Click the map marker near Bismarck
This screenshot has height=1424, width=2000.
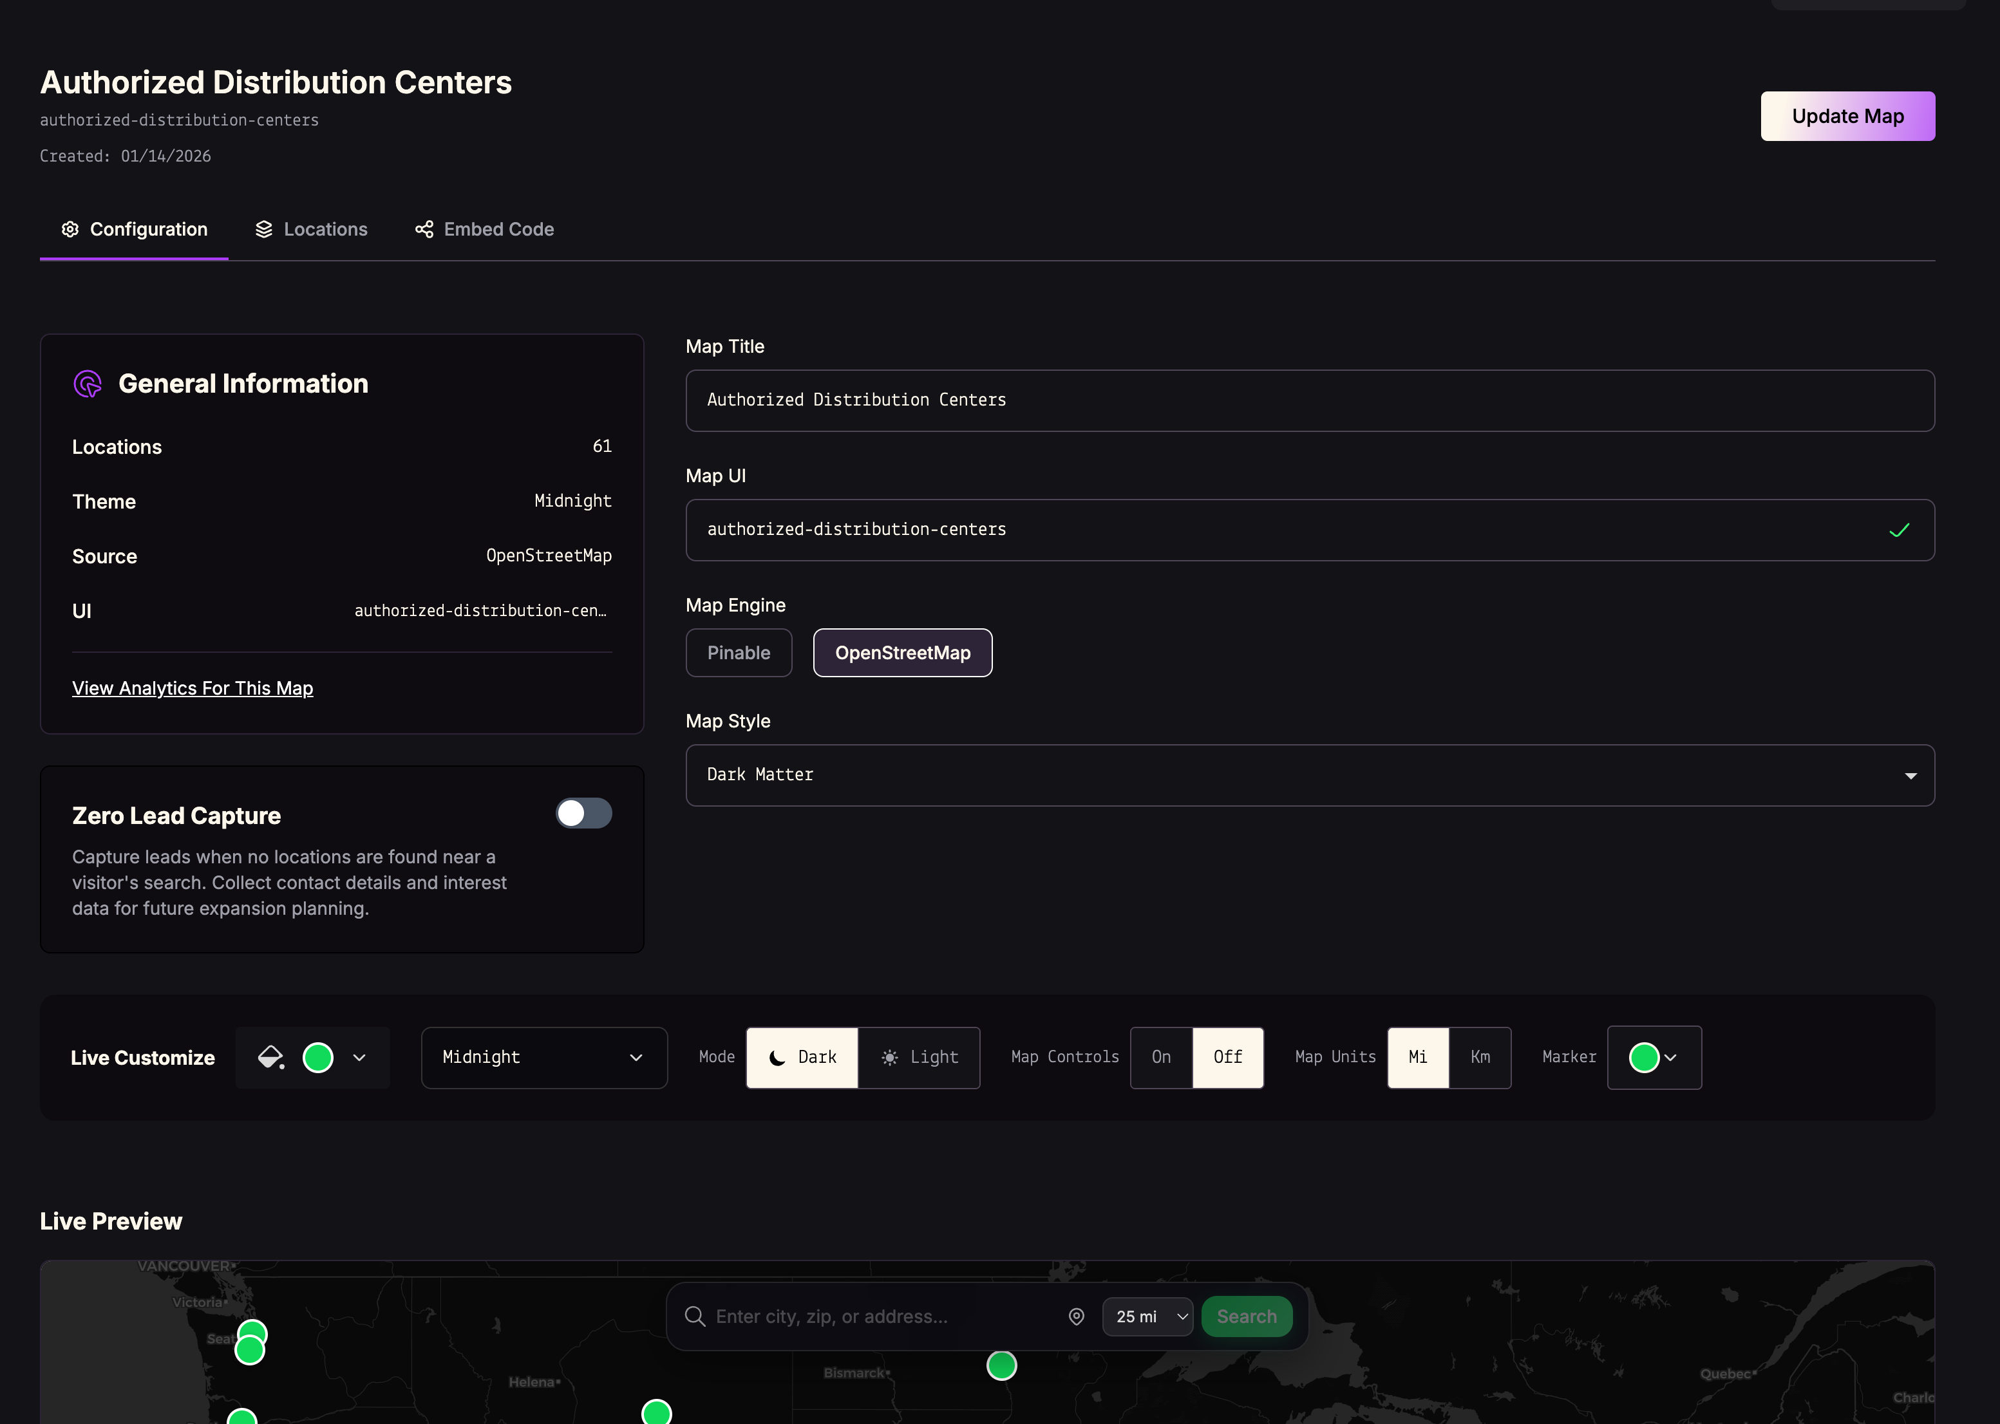coord(1001,1365)
